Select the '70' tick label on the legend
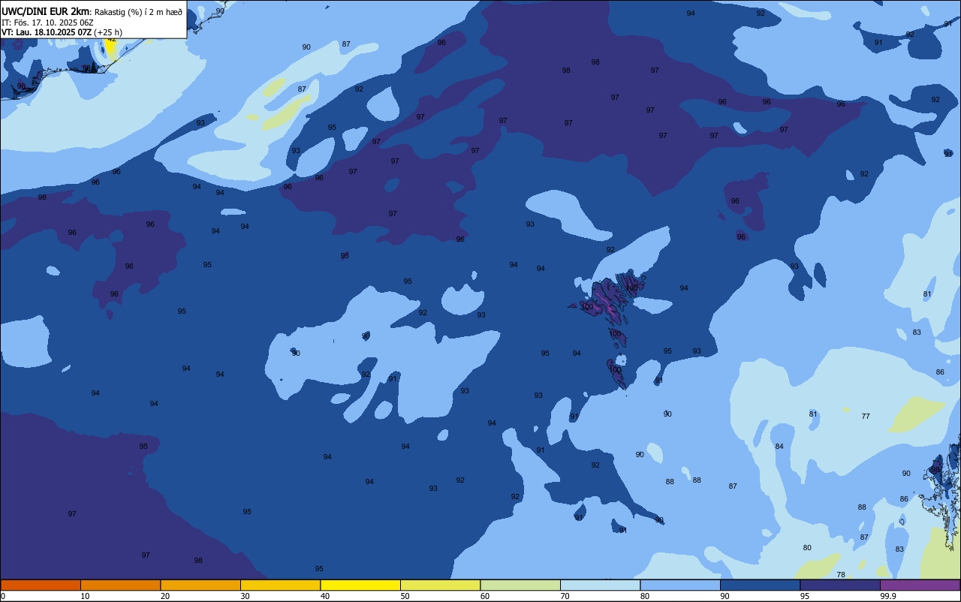Image resolution: width=961 pixels, height=602 pixels. point(565,596)
